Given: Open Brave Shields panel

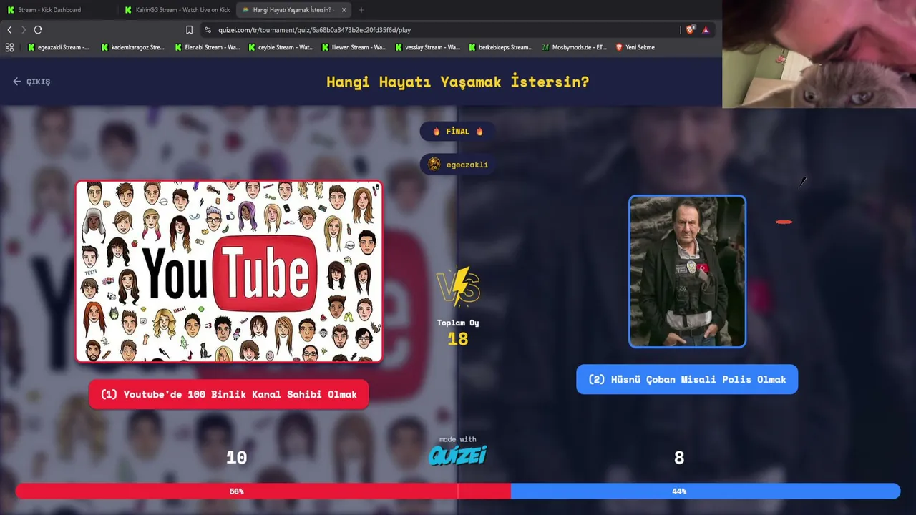Looking at the screenshot, I should [x=690, y=30].
